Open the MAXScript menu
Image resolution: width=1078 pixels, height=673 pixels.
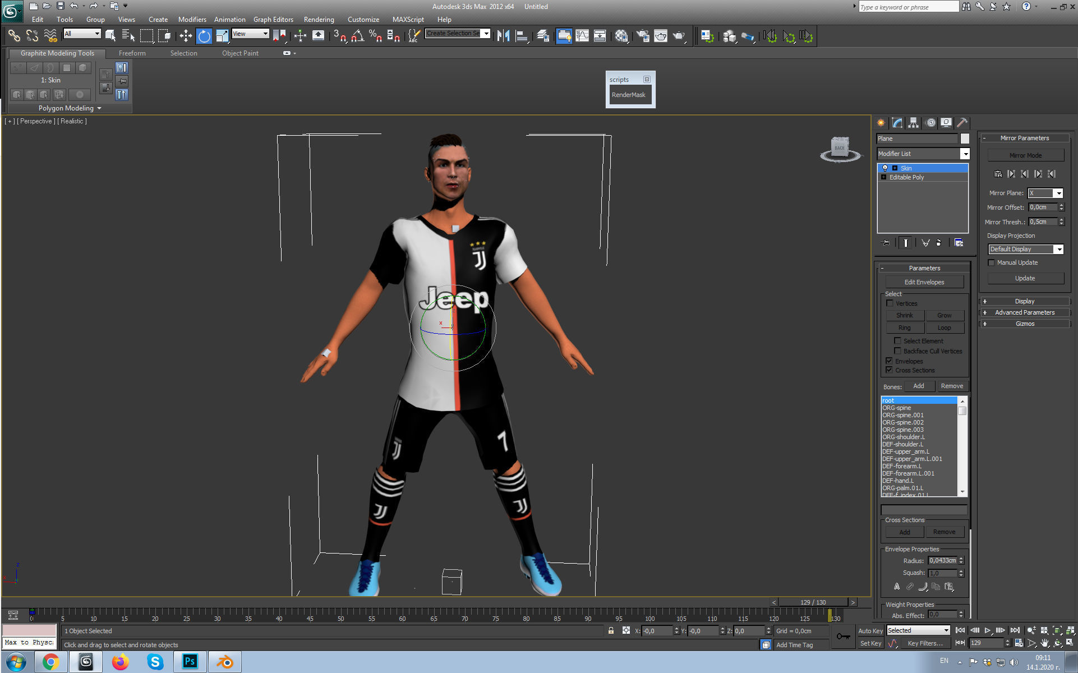click(x=408, y=20)
